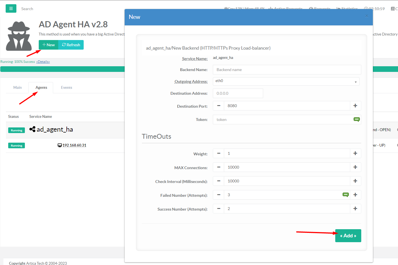Switch to the Main tab

click(18, 87)
